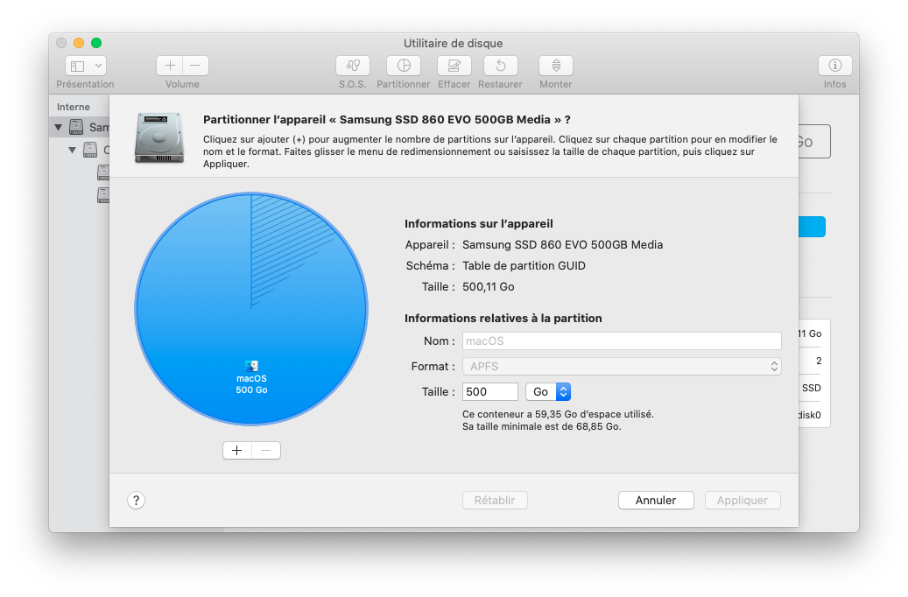Viewport: 908px width, 597px height.
Task: Select the Samsung drive icon in sidebar
Action: [76, 127]
